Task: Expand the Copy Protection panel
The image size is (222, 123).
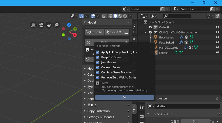Action: pos(85,111)
